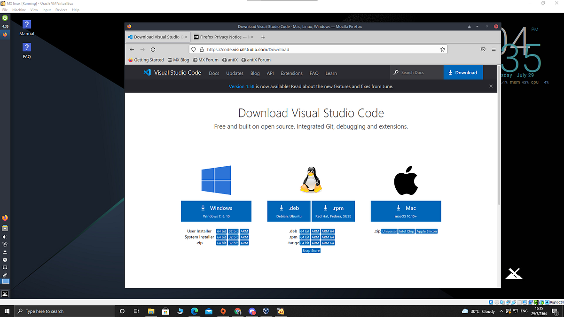Open the Manual icon on the MX desktop
The image size is (564, 317).
pos(27,24)
